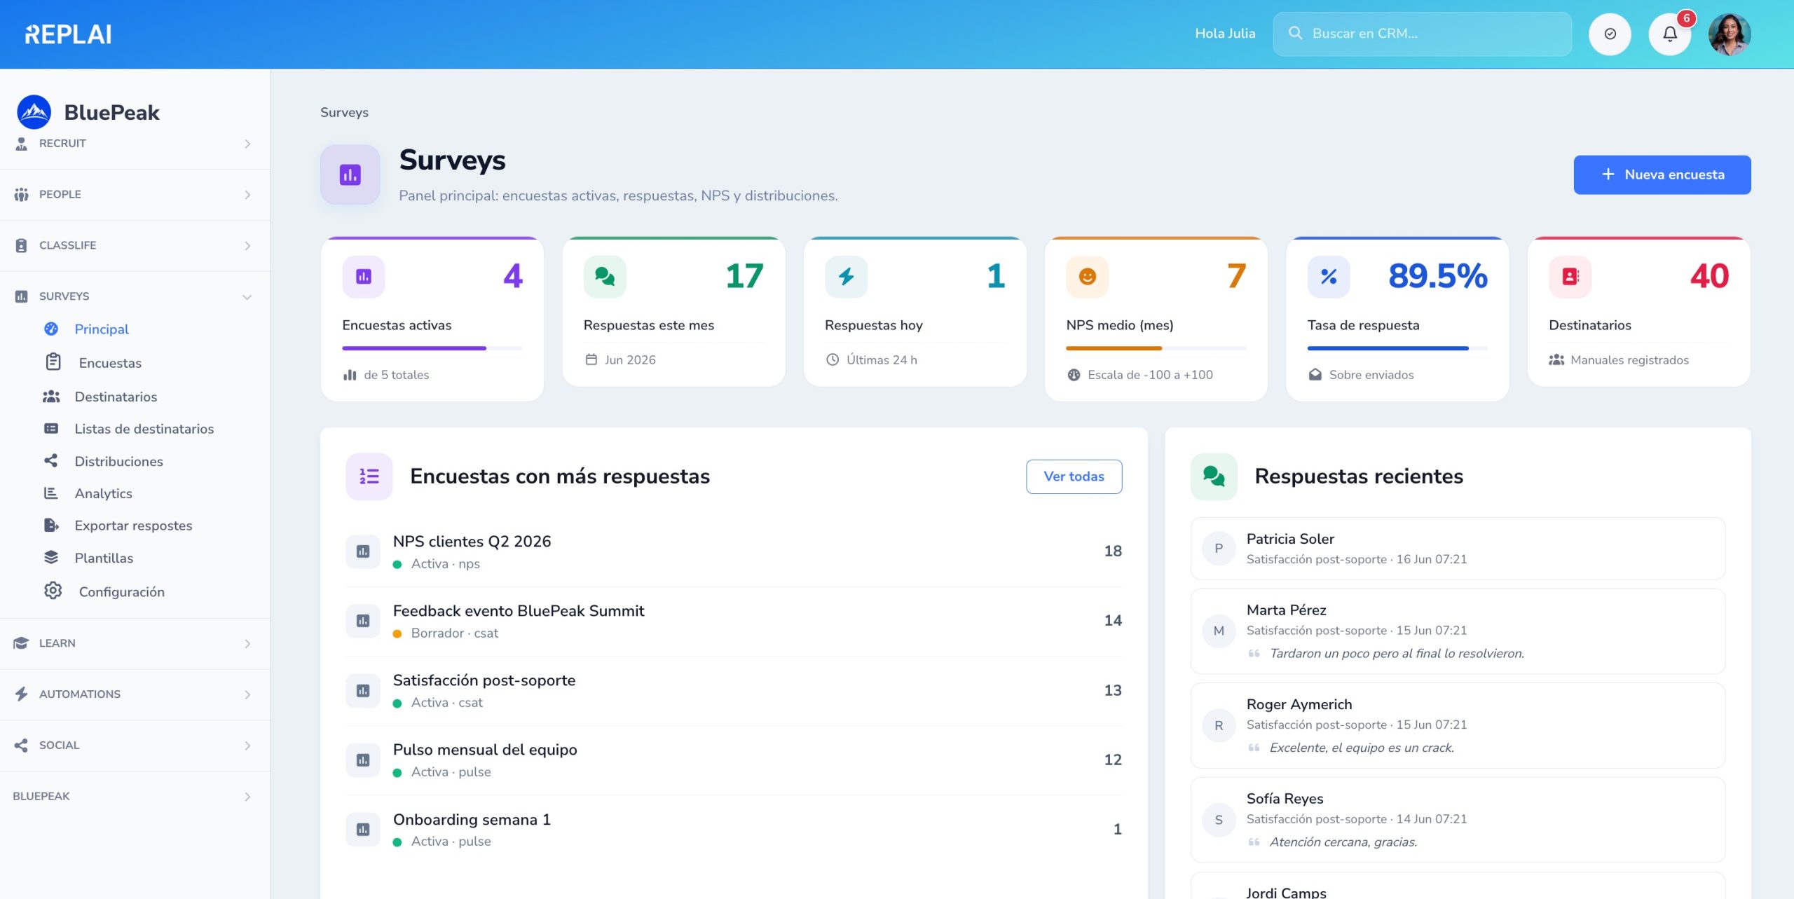Click the Onboarding semana 1 survey icon
Screen dimensions: 1794x899
click(x=363, y=830)
